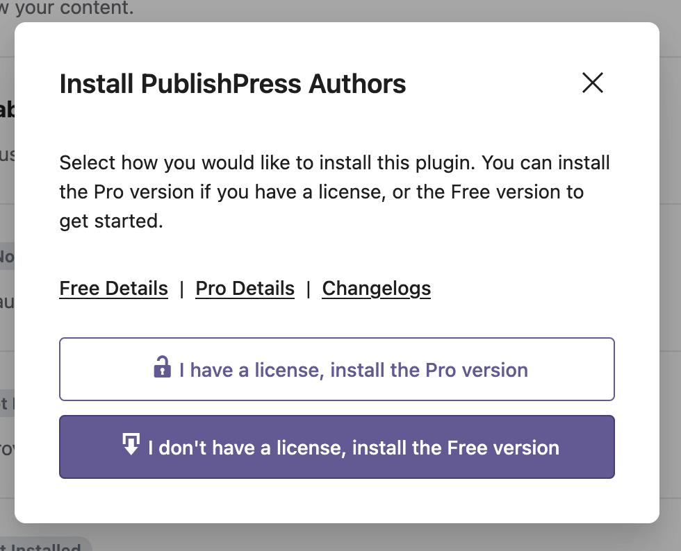This screenshot has width=681, height=551.
Task: Click the Install PublishPress Authors heading
Action: (x=233, y=83)
